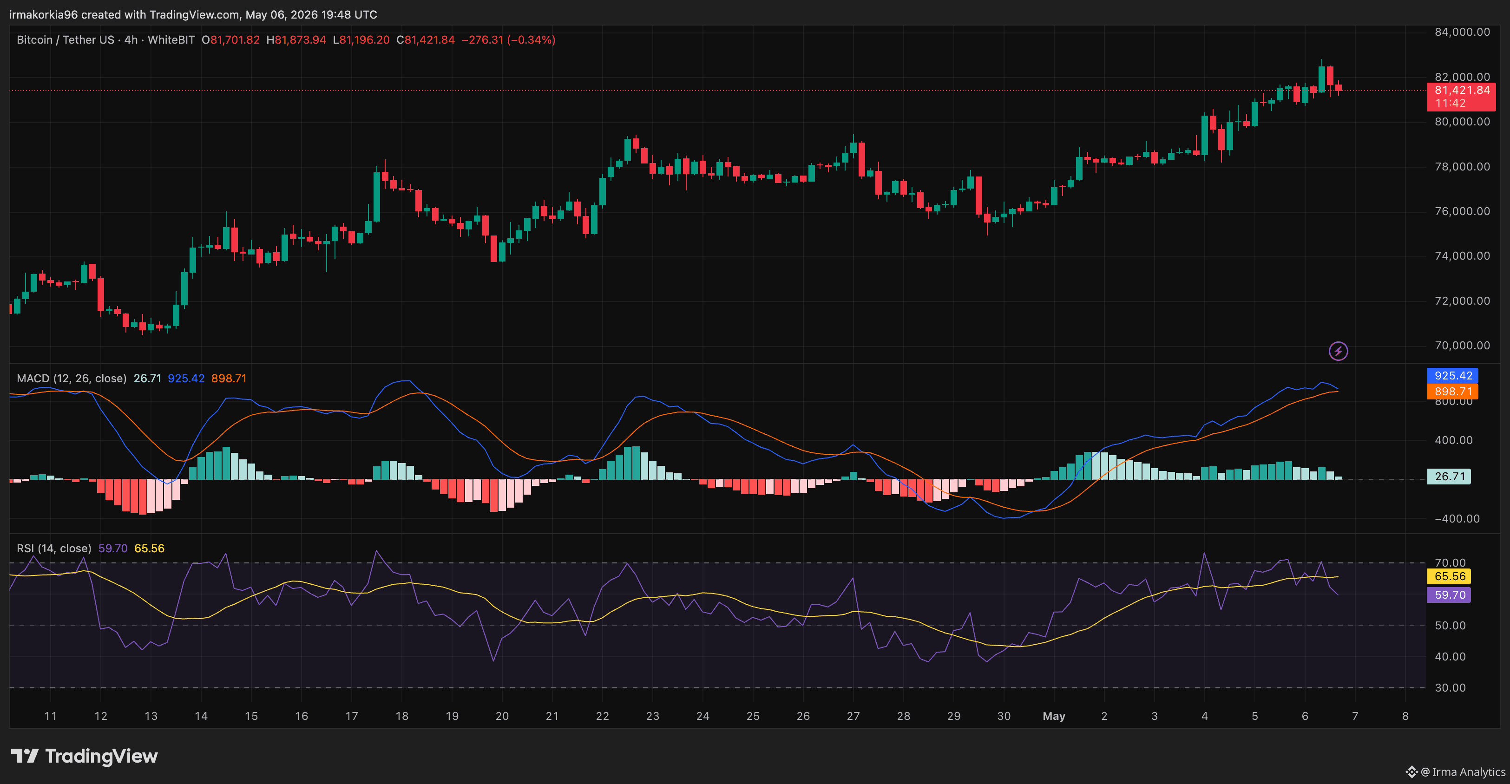Screen dimensions: 1510x784
Task: Click the '84,000.00' price axis label
Action: tap(1462, 32)
